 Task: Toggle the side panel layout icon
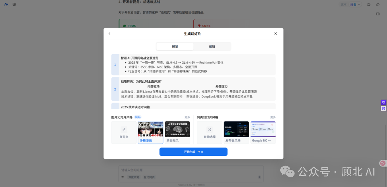tap(378, 14)
